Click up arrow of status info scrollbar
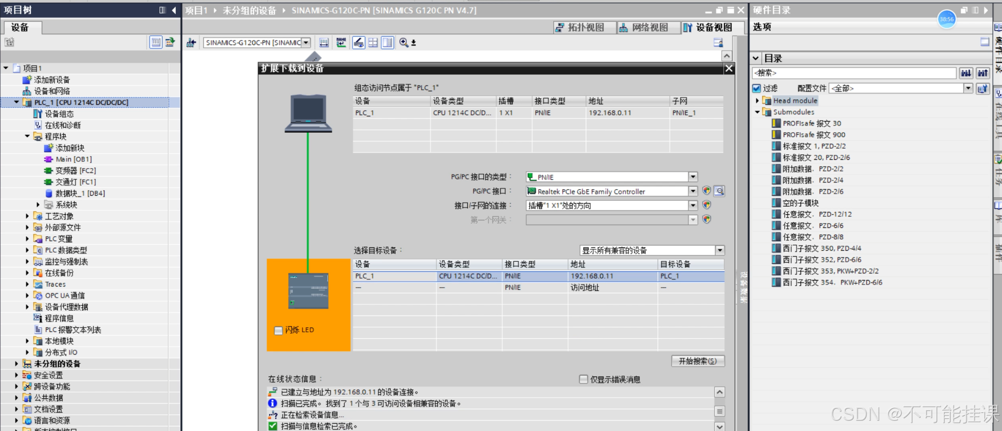Image resolution: width=1002 pixels, height=431 pixels. click(720, 392)
